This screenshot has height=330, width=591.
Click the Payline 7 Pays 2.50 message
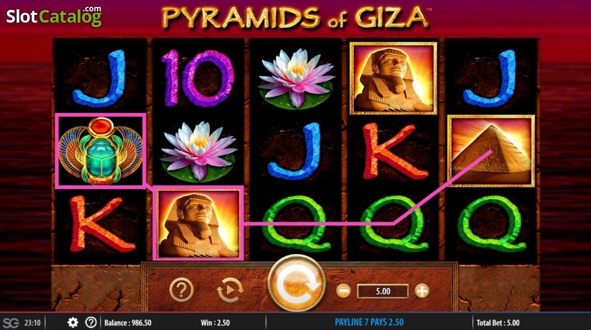coord(369,323)
